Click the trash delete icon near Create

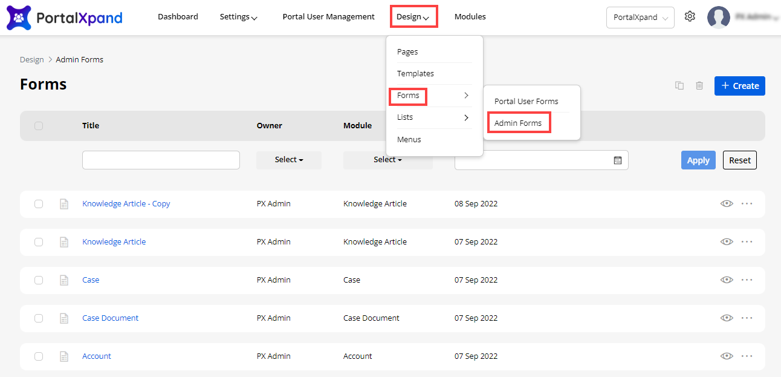[699, 86]
